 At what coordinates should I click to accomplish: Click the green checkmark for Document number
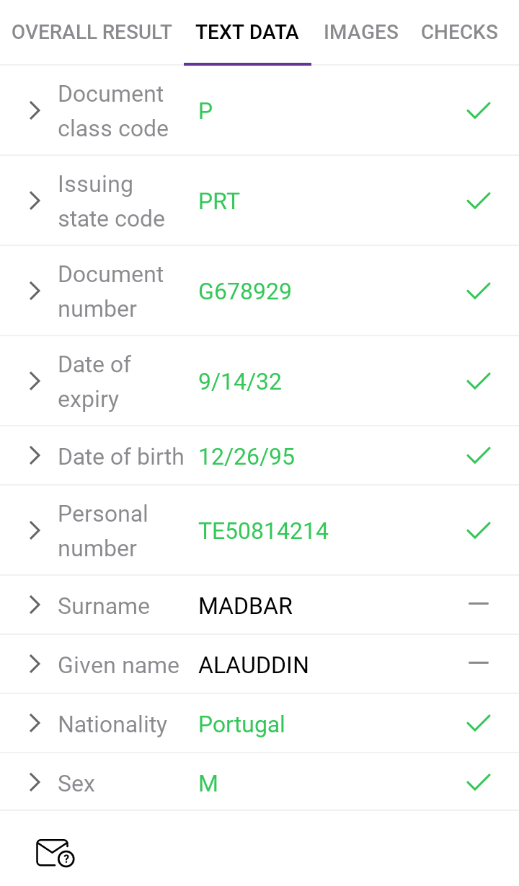(x=478, y=291)
